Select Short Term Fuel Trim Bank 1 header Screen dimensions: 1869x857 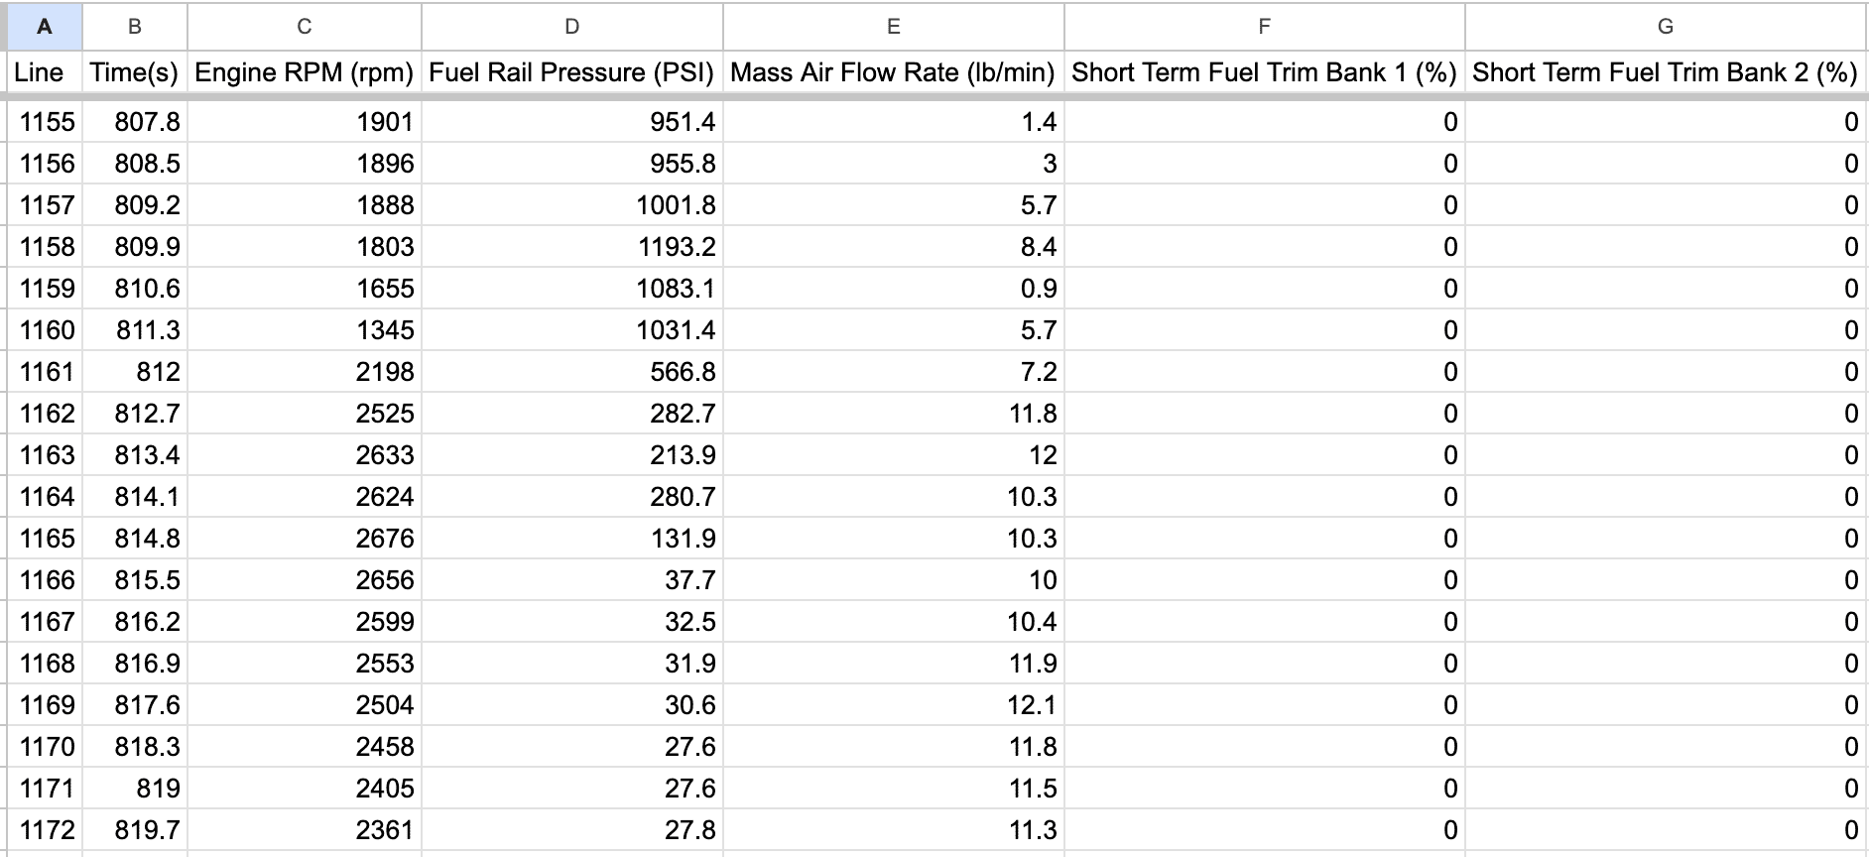[1265, 72]
